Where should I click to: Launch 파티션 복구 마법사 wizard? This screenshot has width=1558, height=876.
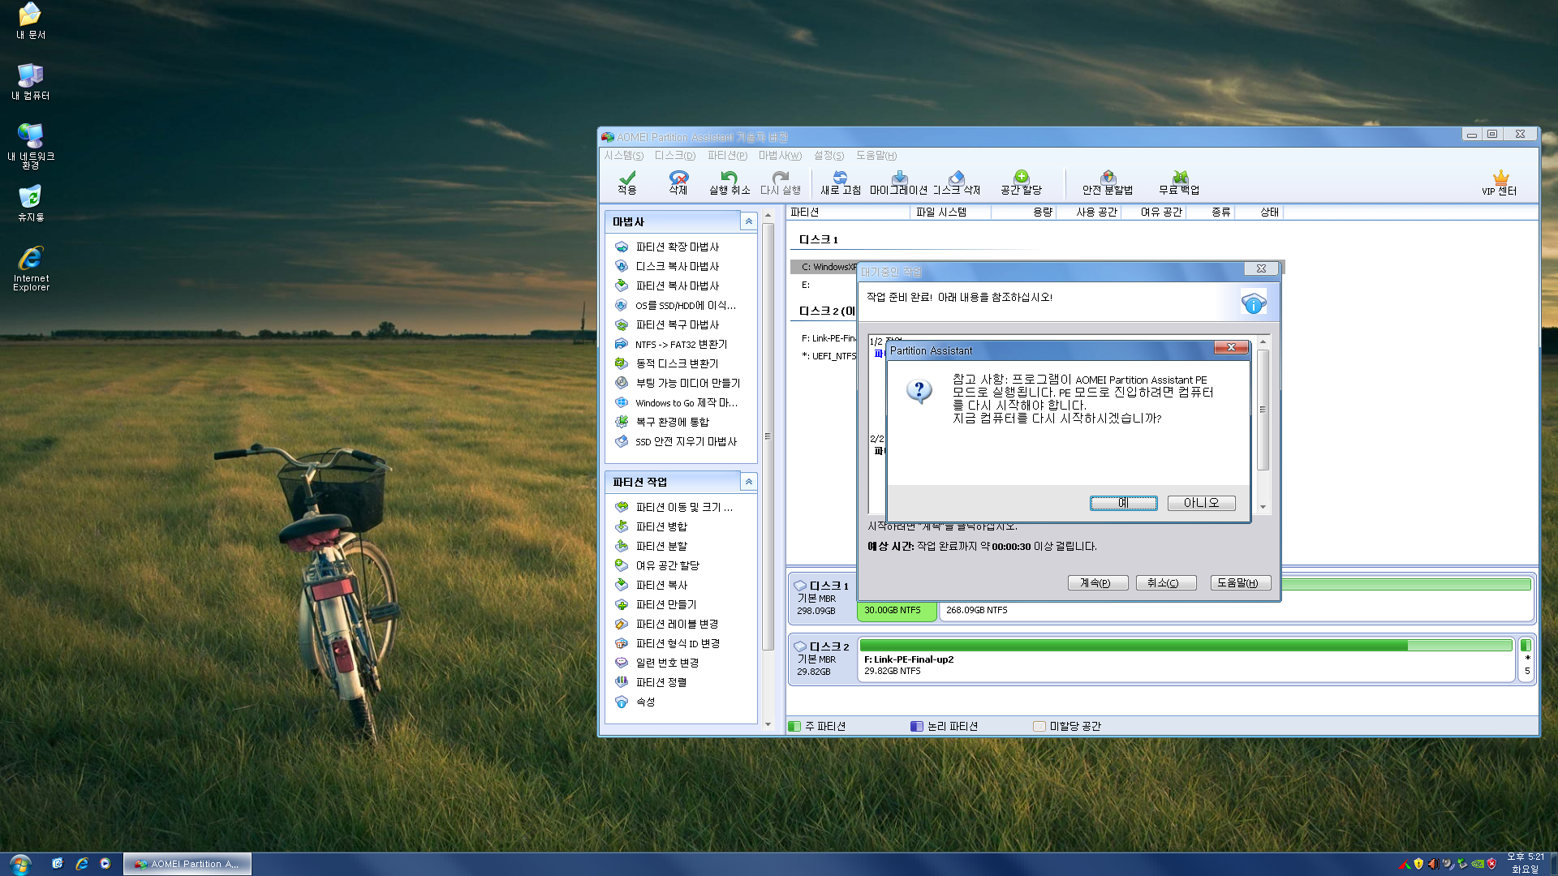(677, 324)
